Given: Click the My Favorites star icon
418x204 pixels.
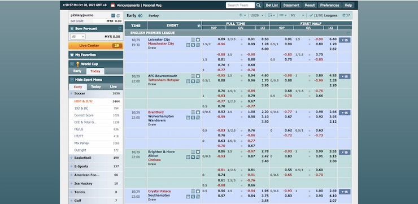Looking at the screenshot, I should [72, 55].
